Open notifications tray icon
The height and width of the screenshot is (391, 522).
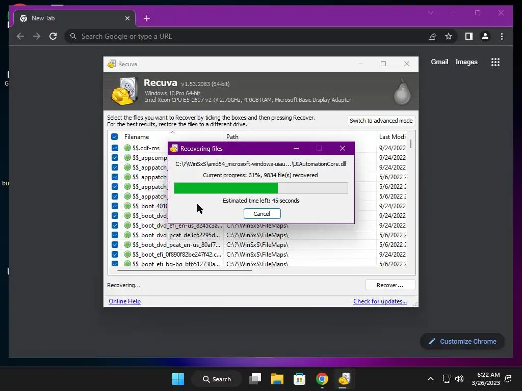[x=508, y=379]
